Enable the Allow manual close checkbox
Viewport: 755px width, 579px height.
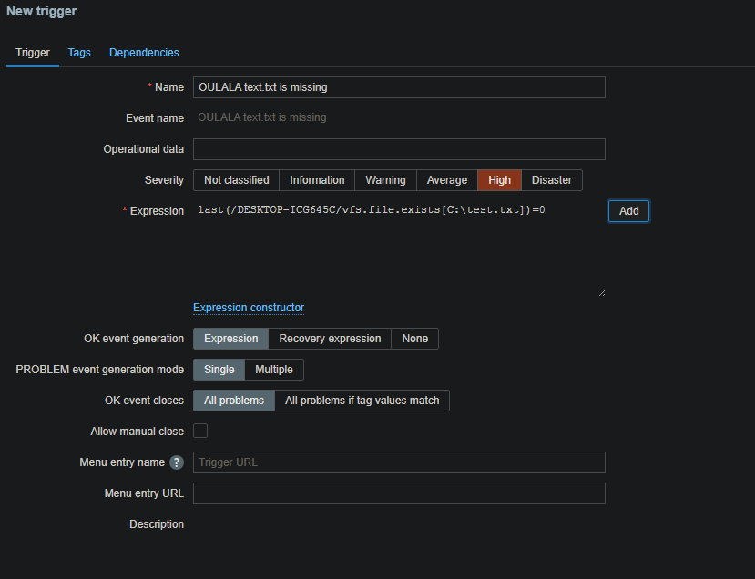tap(200, 432)
